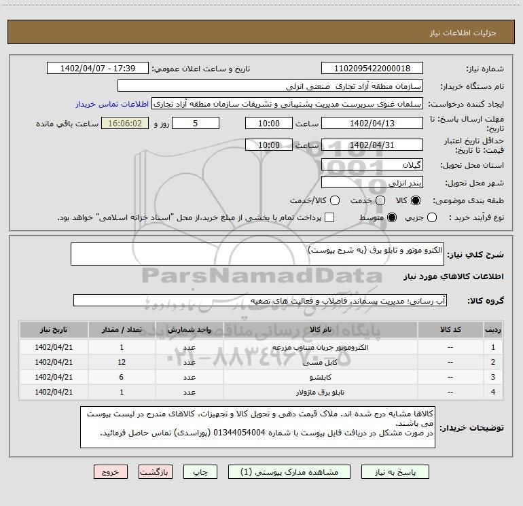Click page header جزئیات اطلاعات نیاز
Screen dimensions: 523x506
463,33
